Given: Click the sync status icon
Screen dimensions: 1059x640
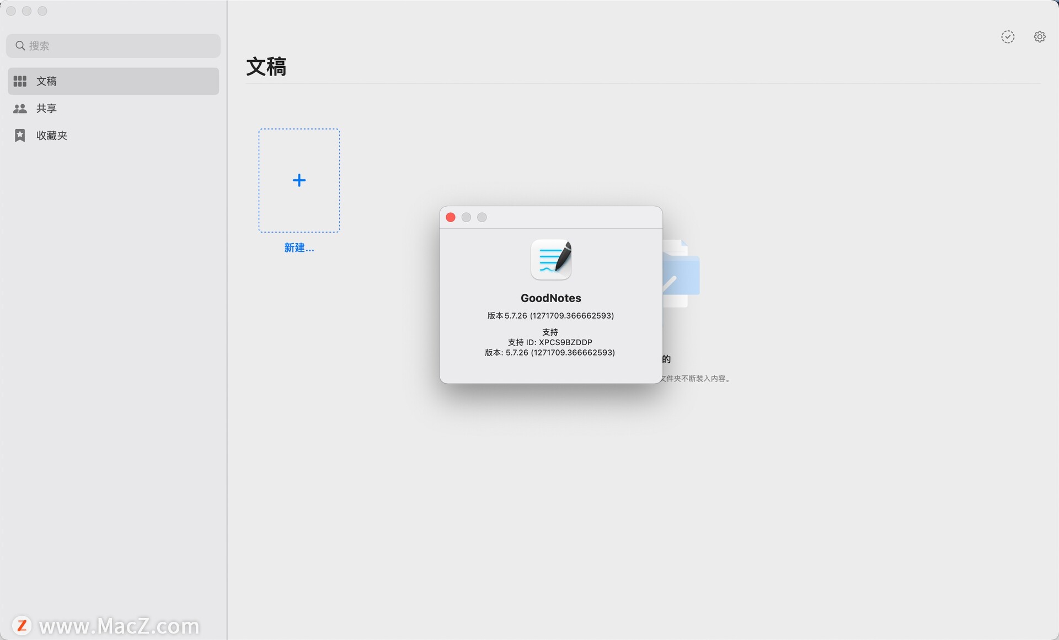Looking at the screenshot, I should point(1008,36).
